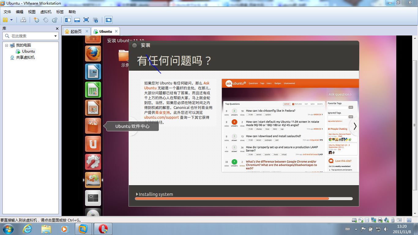Open the Windows Start menu
The width and height of the screenshot is (418, 235).
(x=8, y=229)
